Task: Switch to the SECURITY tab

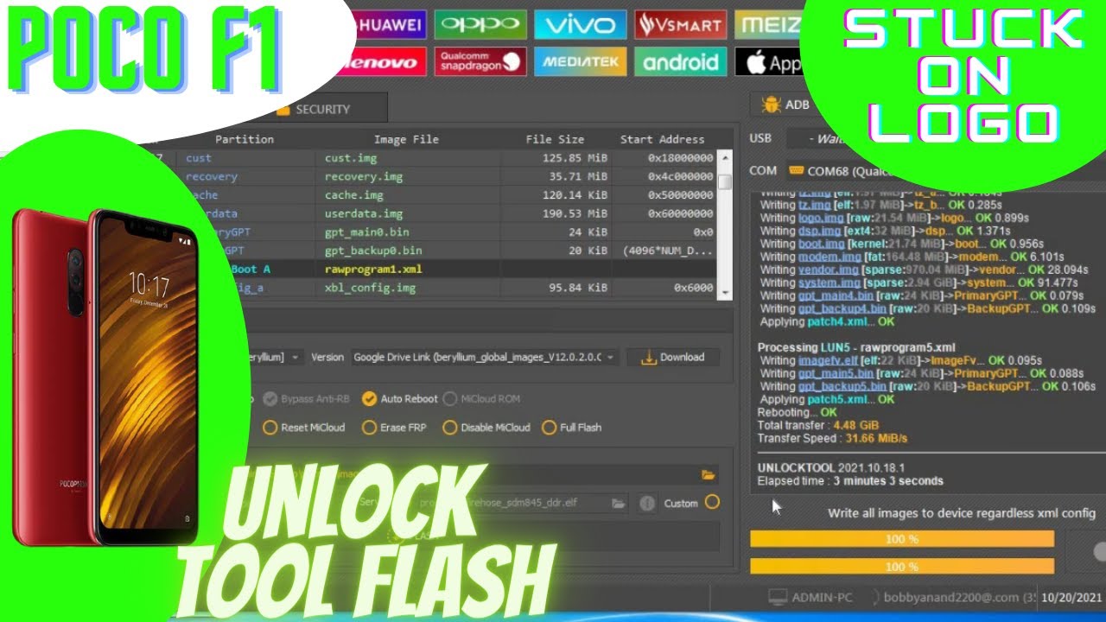Action: point(322,110)
